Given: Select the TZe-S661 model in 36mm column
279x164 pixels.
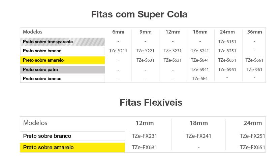Looking at the screenshot, I should [254, 60].
